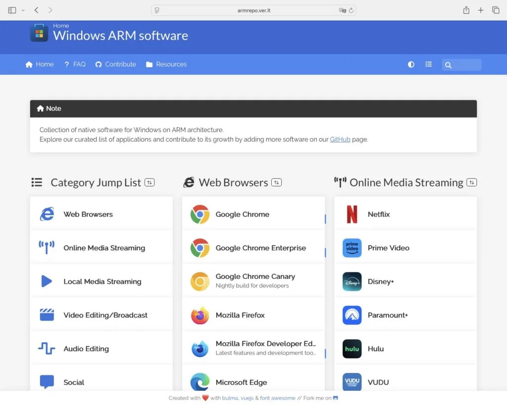Open the Home nav item
507x405 pixels.
40,64
